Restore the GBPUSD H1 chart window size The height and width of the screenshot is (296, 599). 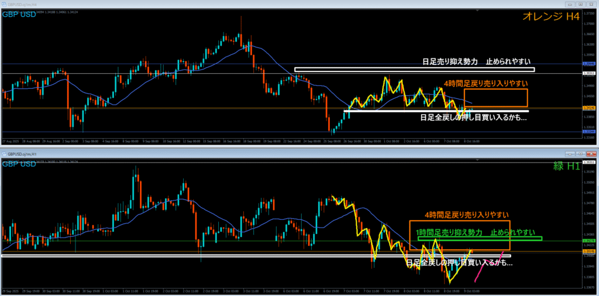(580, 153)
